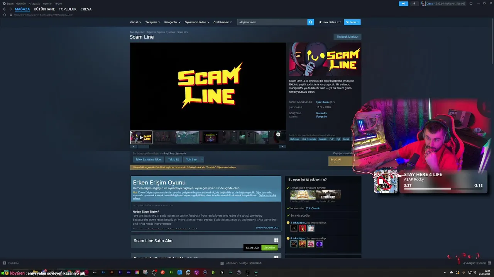The width and height of the screenshot is (494, 277).
Task: Click the music progress bar in overlay
Action: click(443, 189)
